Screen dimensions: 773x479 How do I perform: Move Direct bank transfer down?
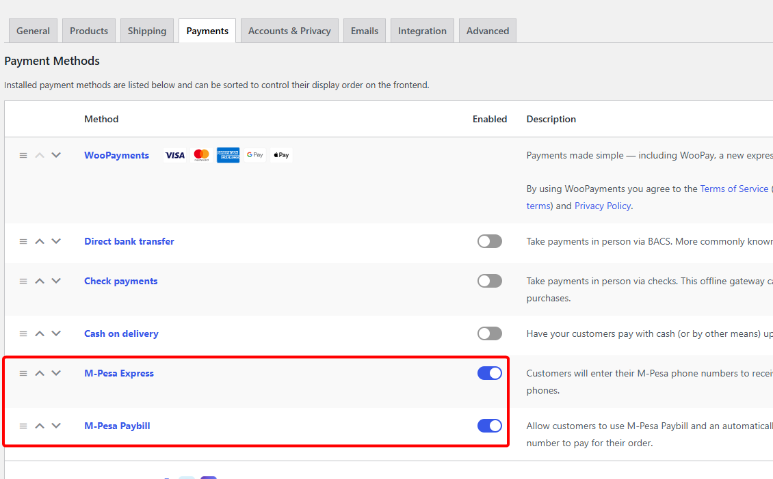(56, 241)
